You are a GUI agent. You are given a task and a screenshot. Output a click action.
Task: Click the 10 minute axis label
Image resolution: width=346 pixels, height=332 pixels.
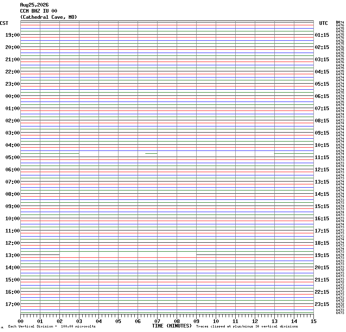216,321
